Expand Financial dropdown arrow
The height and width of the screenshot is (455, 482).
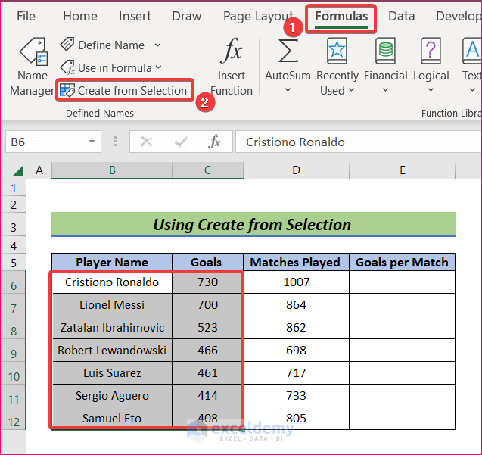pos(385,90)
